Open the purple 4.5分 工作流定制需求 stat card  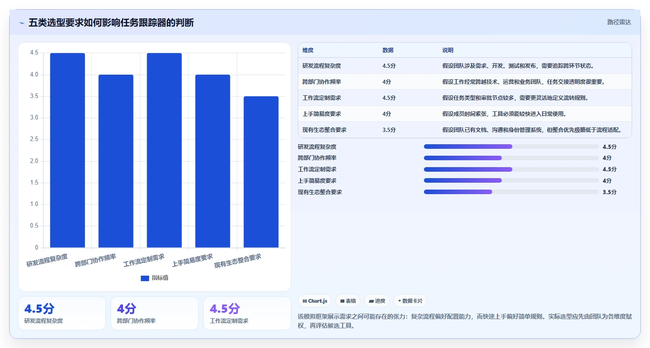[247, 313]
